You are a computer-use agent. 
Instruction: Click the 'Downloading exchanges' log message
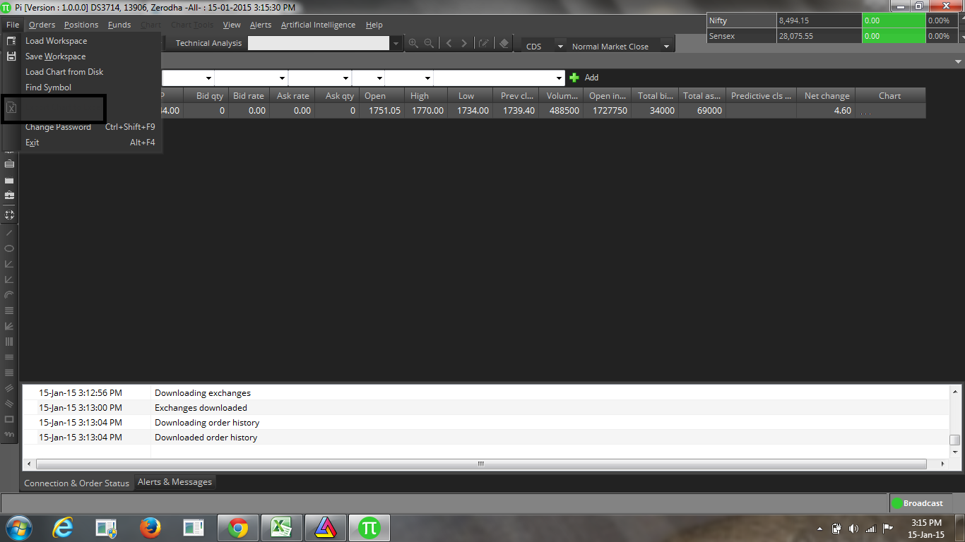[203, 393]
